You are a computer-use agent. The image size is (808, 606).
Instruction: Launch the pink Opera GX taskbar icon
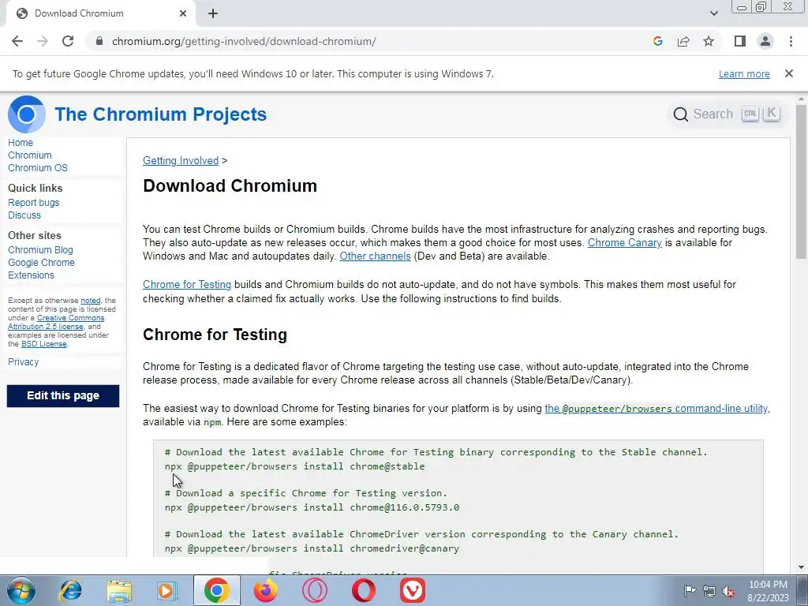coord(314,590)
